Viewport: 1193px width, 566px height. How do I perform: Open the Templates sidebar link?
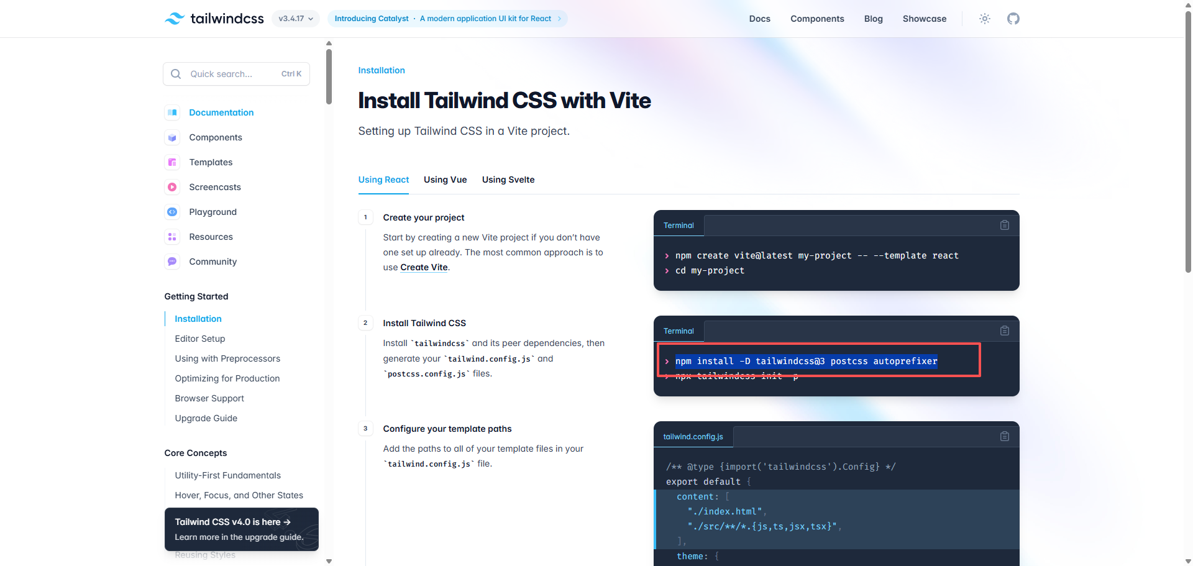coord(211,162)
